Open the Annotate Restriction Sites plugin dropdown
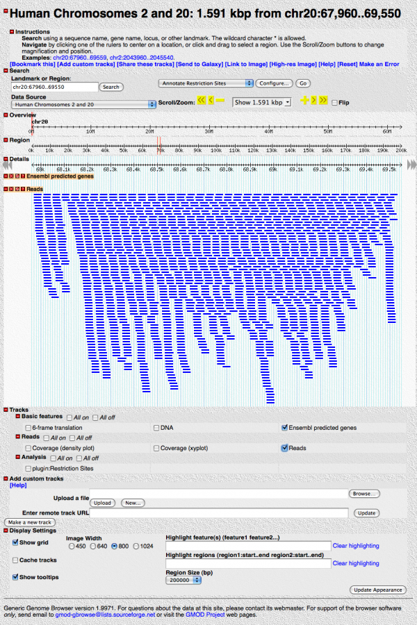Viewport: 417px width, 625px height. click(x=206, y=83)
